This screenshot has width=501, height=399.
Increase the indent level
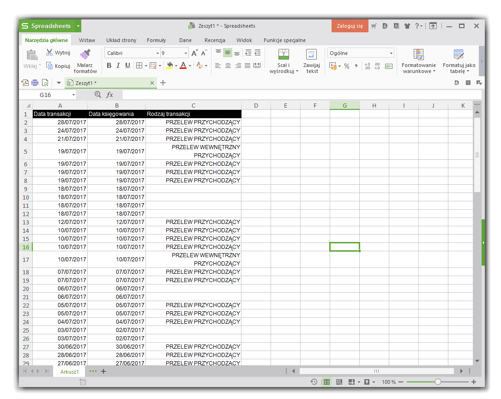click(x=258, y=52)
